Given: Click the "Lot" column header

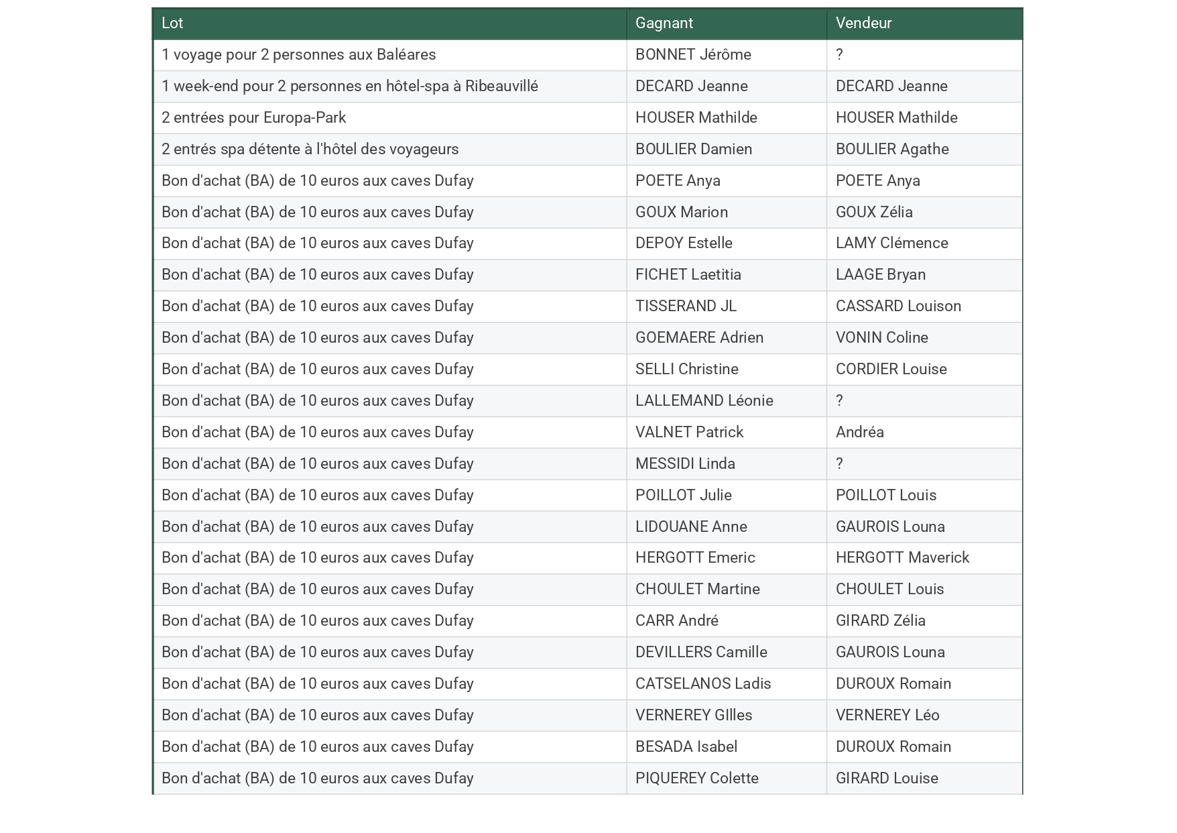Looking at the screenshot, I should pyautogui.click(x=172, y=23).
